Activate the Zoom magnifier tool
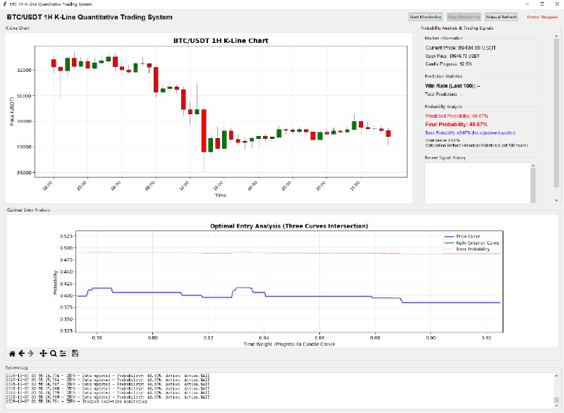The image size is (564, 413). tap(53, 352)
